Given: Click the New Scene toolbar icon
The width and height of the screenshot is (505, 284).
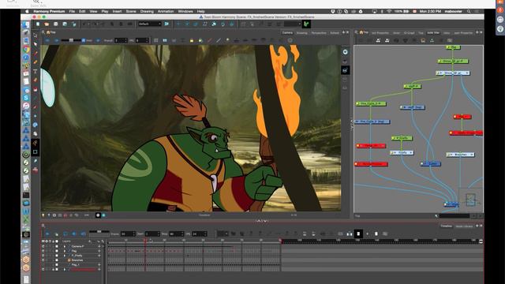Looking at the screenshot, I should (x=38, y=24).
